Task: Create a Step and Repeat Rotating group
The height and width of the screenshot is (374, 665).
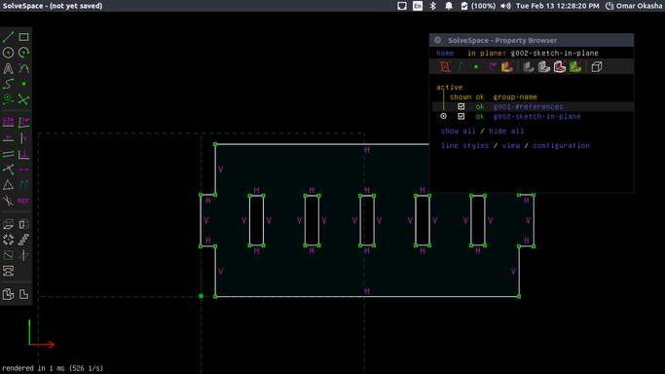Action: click(x=8, y=240)
